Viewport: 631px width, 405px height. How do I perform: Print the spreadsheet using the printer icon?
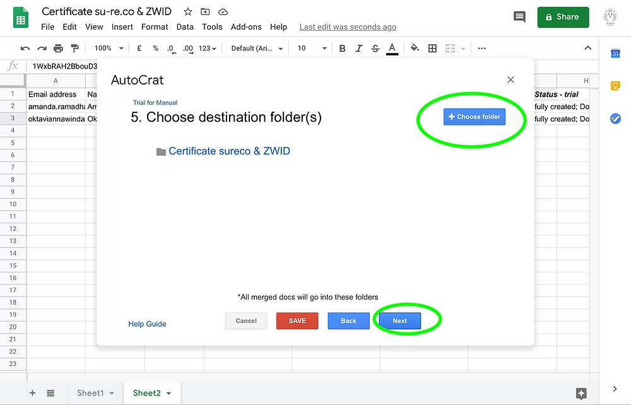[x=58, y=49]
